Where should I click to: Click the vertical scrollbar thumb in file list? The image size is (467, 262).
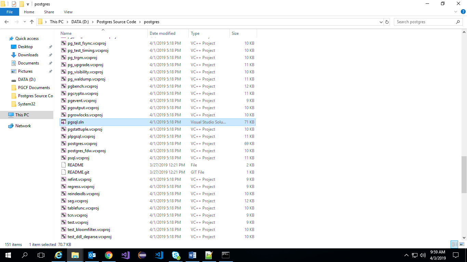[x=464, y=174]
